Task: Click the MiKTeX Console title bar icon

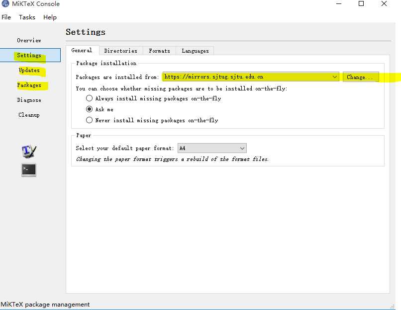Action: tap(5, 4)
